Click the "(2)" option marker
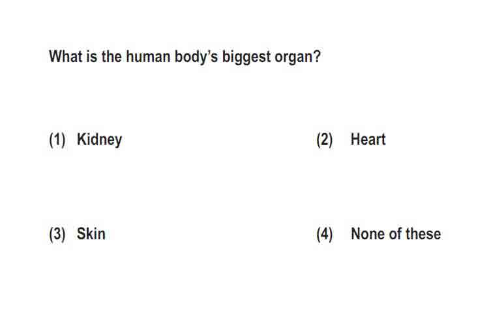Image resolution: width=489 pixels, height=326 pixels. (x=325, y=140)
